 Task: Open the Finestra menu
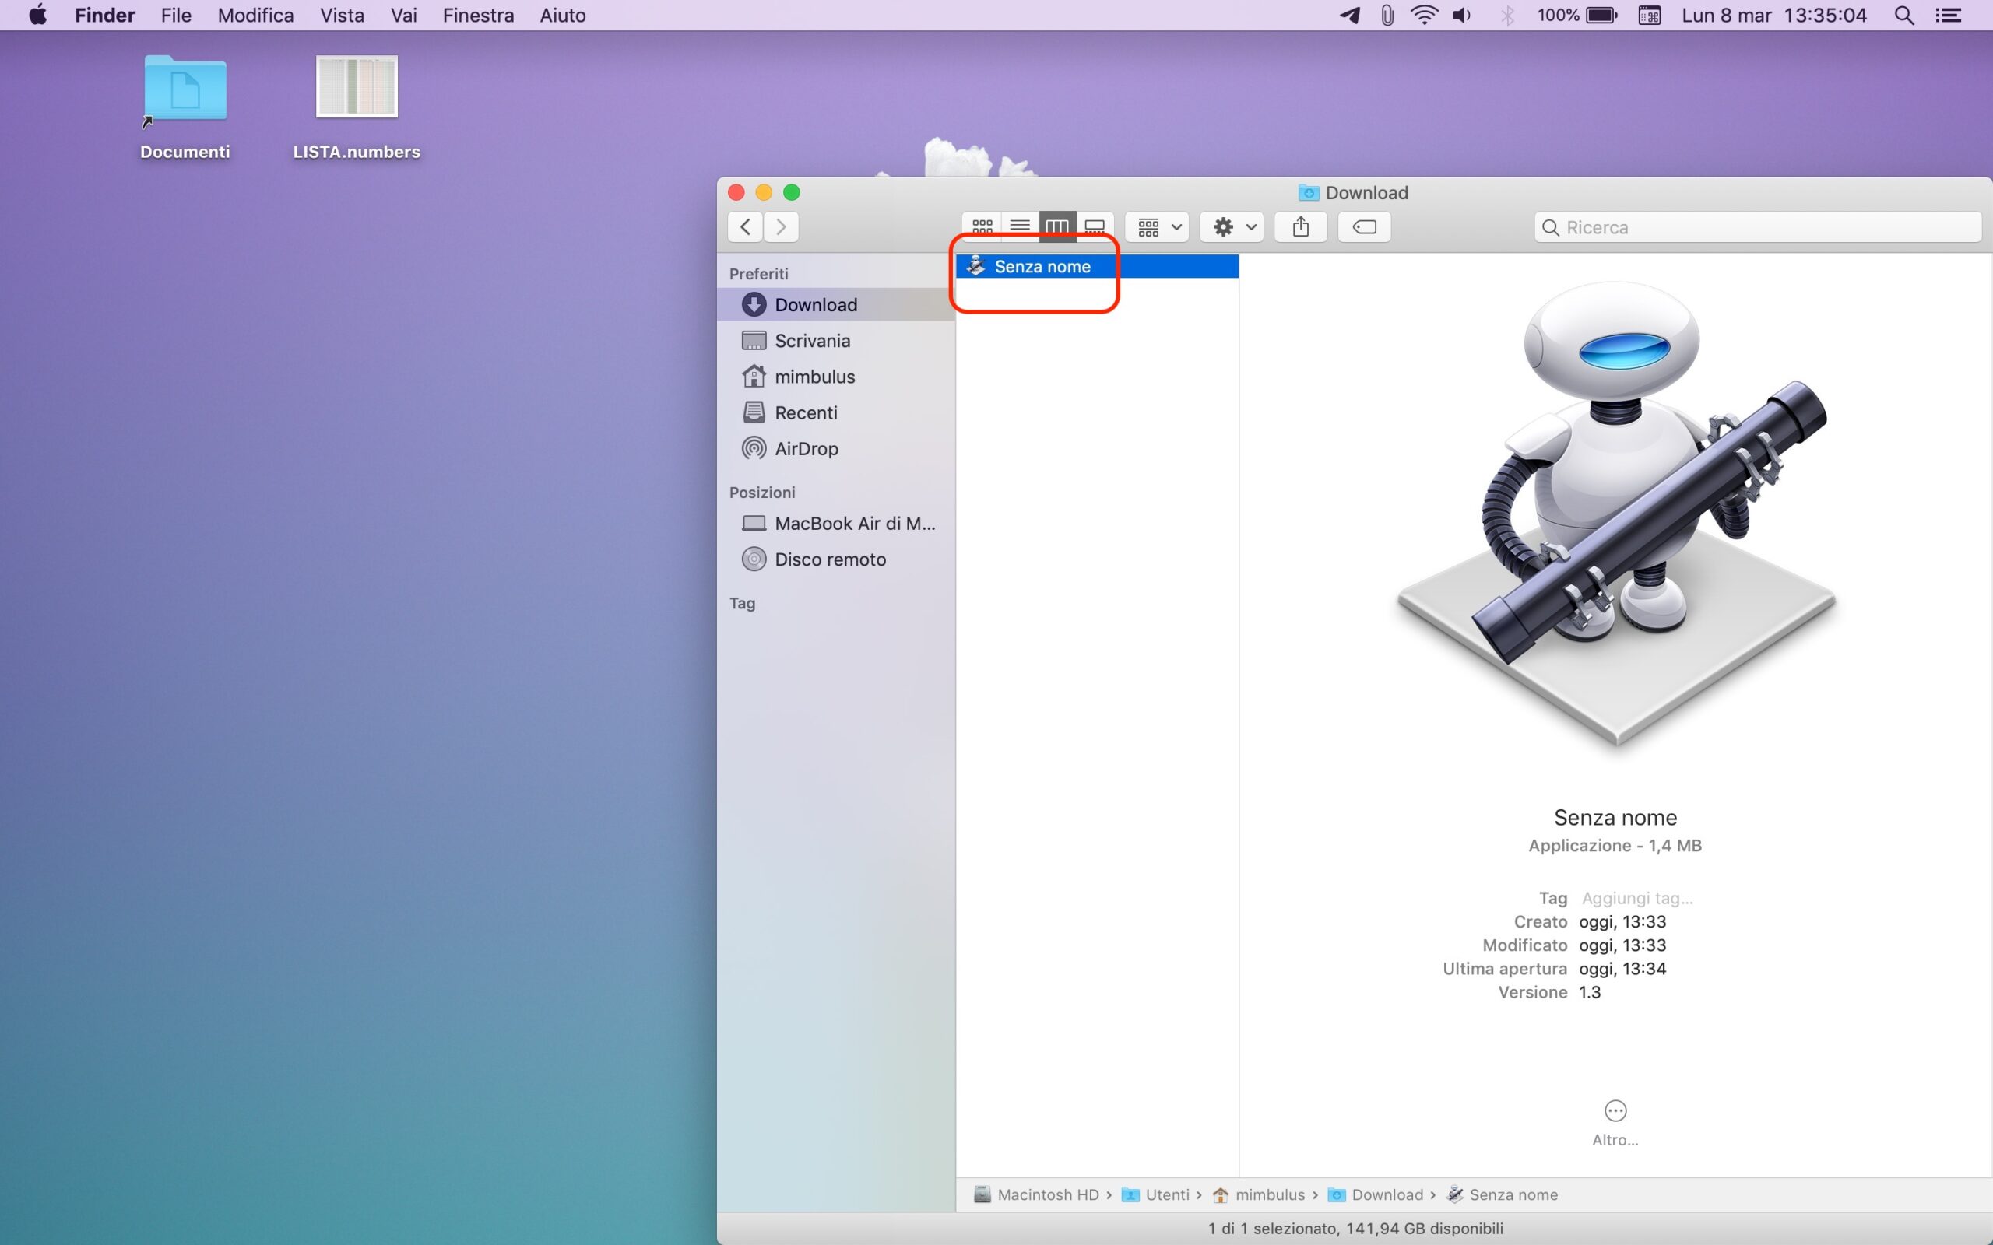(478, 16)
